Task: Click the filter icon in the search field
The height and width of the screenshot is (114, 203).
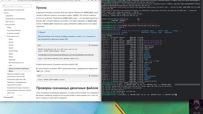Action: point(4,6)
